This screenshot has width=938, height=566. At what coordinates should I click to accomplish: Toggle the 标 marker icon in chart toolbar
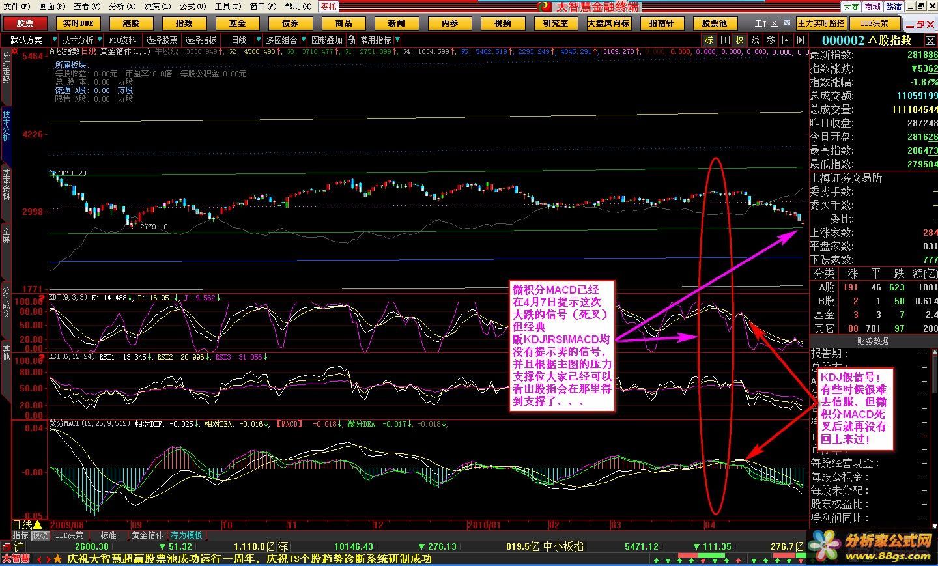pos(709,40)
